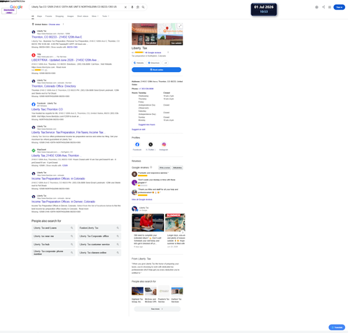Click Suggest new hours link
The image size is (350, 333).
pos(147,125)
